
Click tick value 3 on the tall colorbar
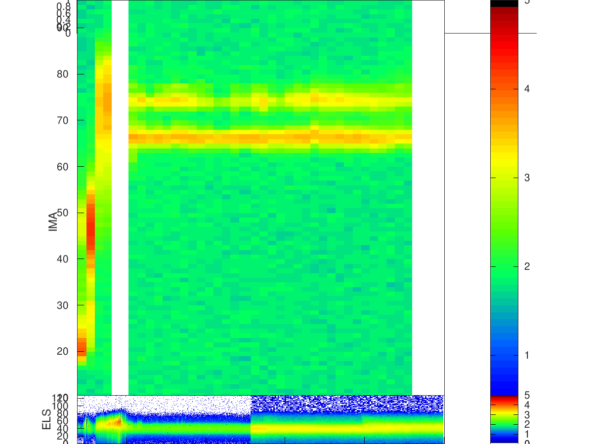point(527,178)
